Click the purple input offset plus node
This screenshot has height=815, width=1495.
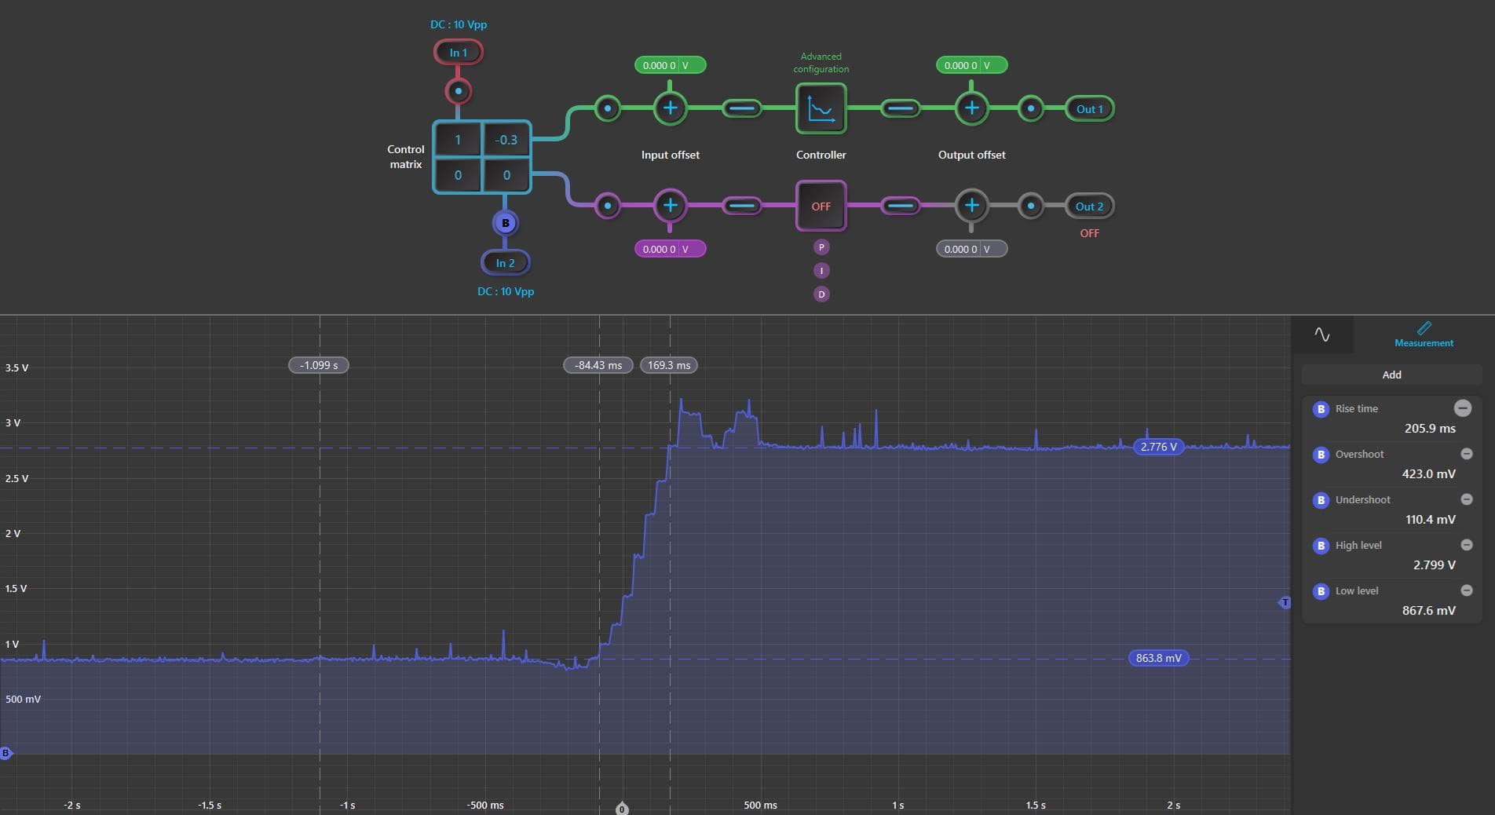671,206
